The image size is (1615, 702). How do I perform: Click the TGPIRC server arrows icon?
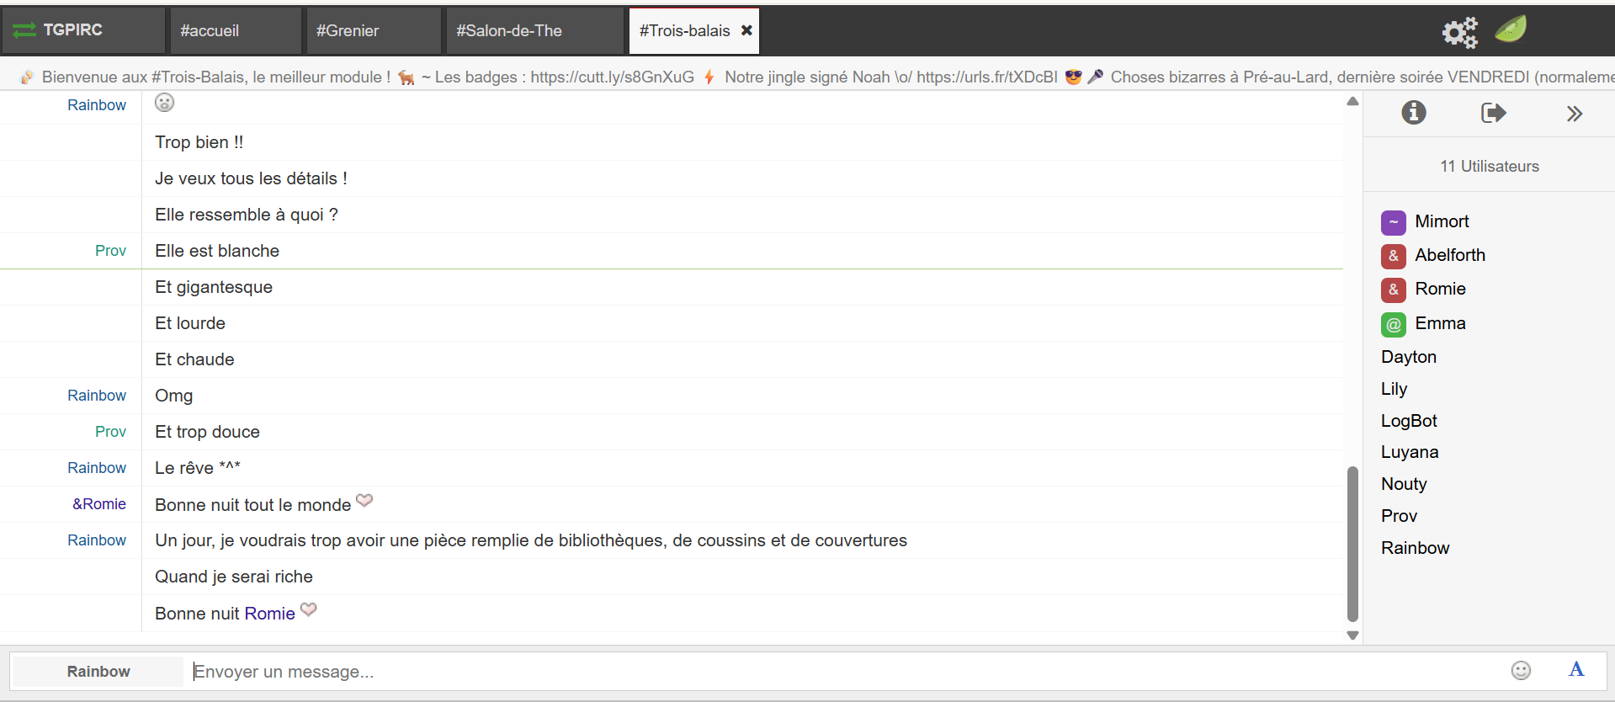(x=24, y=30)
